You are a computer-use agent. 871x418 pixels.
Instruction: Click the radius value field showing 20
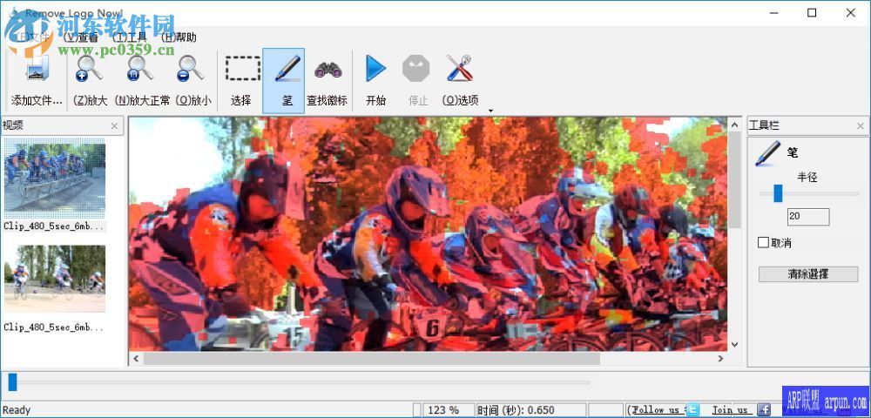tap(807, 217)
